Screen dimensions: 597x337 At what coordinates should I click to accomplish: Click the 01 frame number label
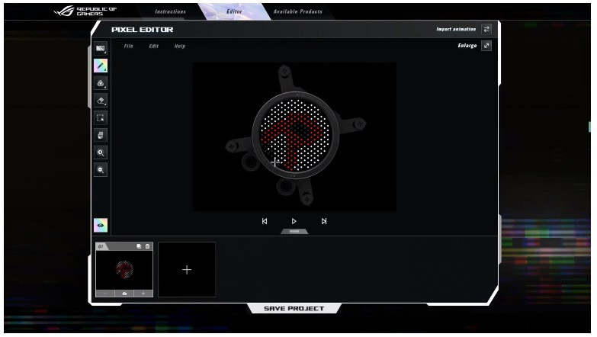[101, 246]
